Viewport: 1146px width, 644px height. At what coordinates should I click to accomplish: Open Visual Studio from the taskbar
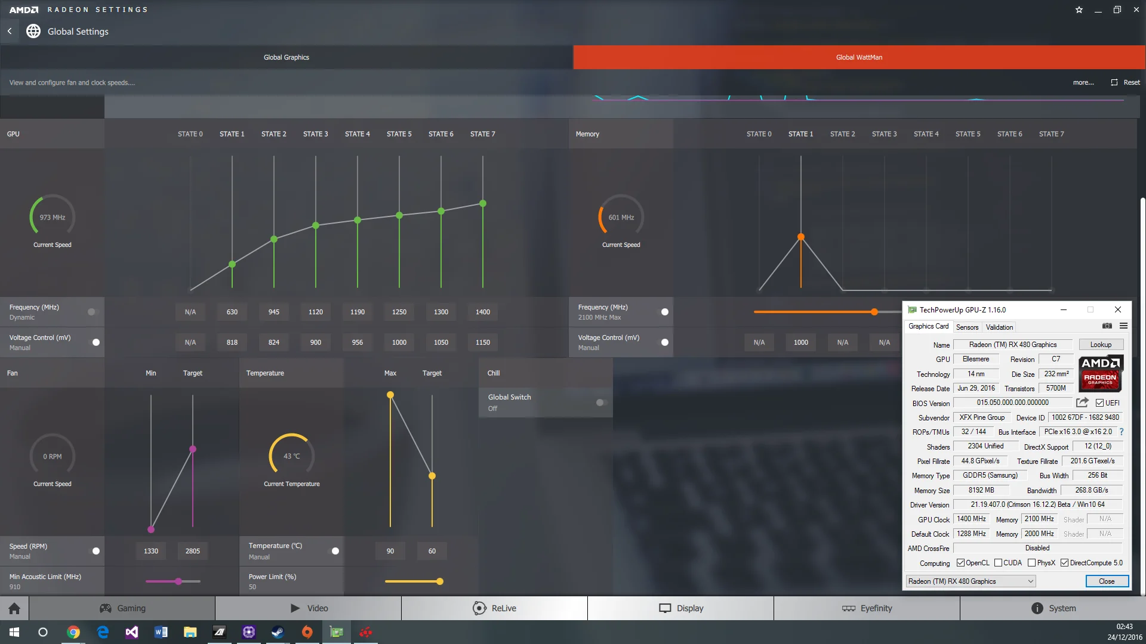pos(132,632)
